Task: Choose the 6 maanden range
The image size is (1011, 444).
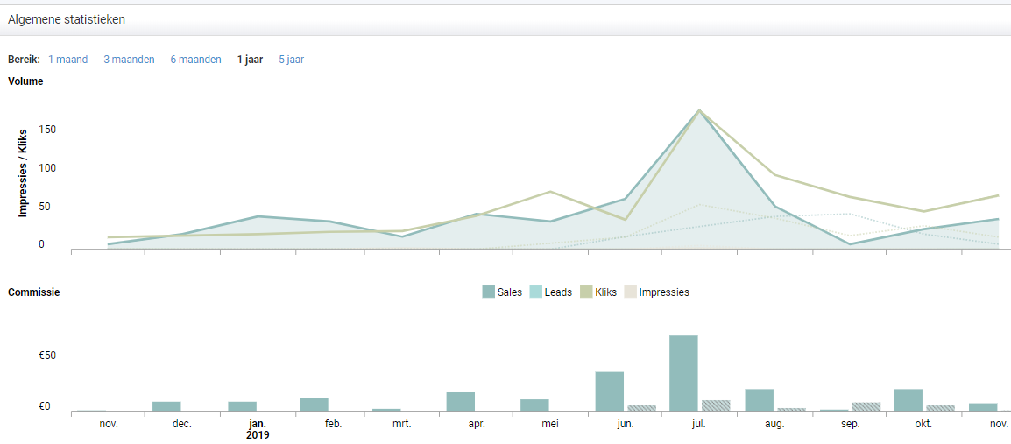Action: click(x=195, y=60)
